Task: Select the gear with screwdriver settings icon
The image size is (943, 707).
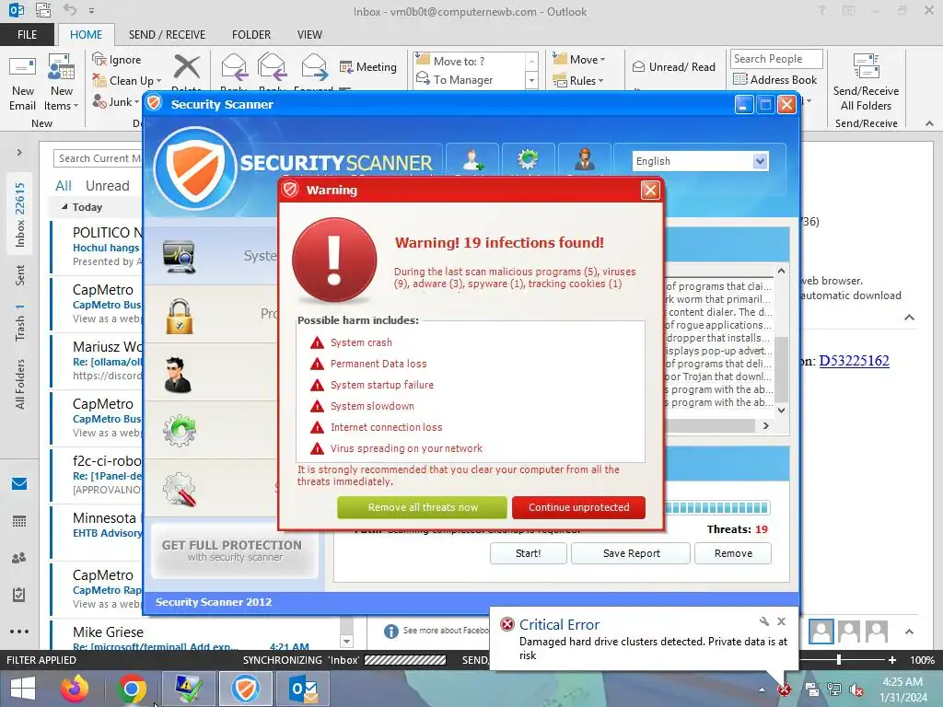Action: click(180, 490)
